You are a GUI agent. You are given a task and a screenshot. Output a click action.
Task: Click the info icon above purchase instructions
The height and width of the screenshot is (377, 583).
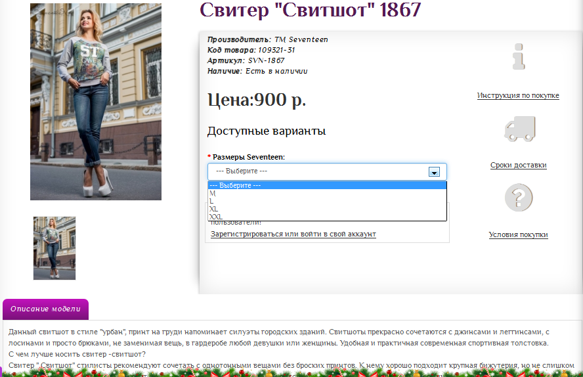coord(518,56)
